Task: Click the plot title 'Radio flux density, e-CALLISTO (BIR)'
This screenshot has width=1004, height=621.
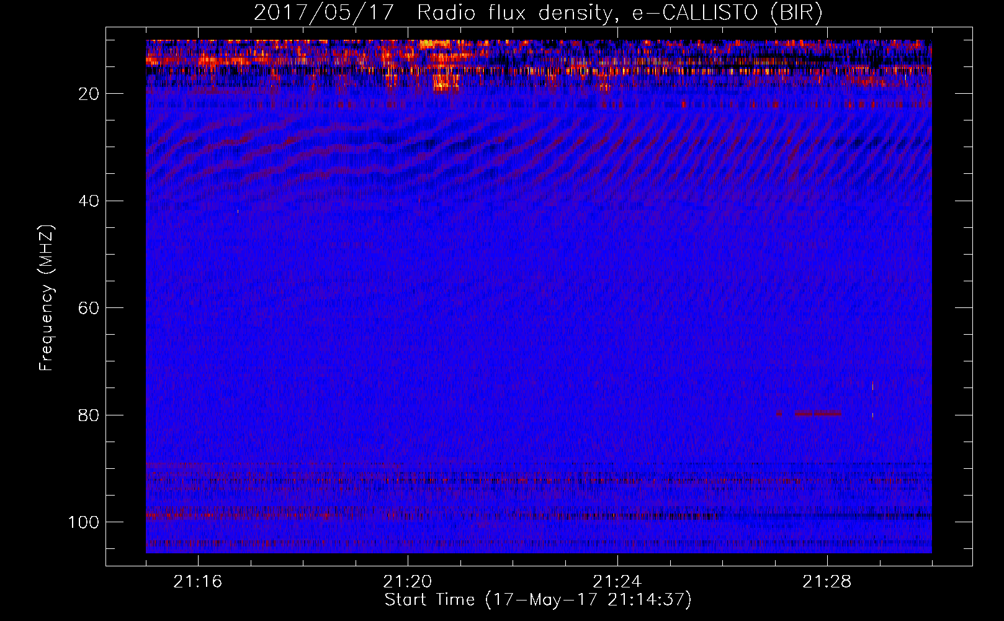Action: pyautogui.click(x=619, y=12)
